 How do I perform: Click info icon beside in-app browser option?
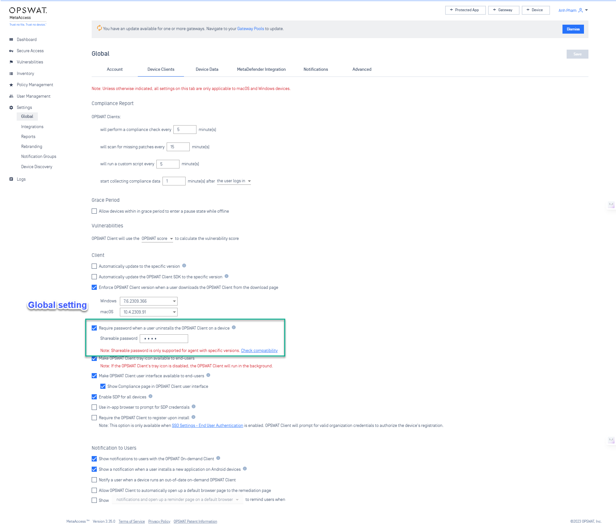194,406
